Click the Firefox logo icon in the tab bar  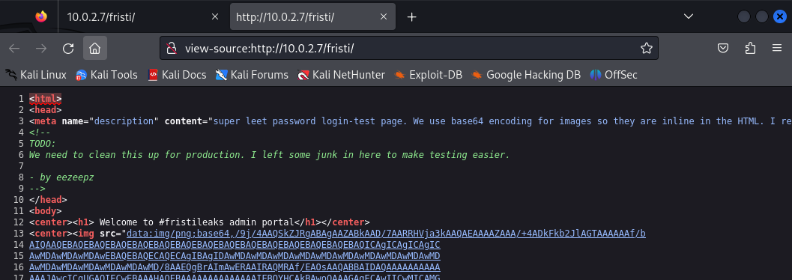coord(41,16)
